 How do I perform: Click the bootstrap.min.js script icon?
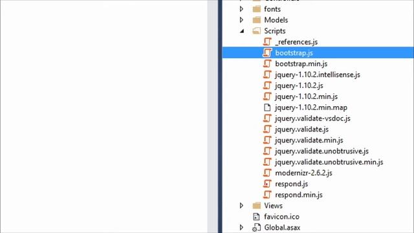(267, 63)
